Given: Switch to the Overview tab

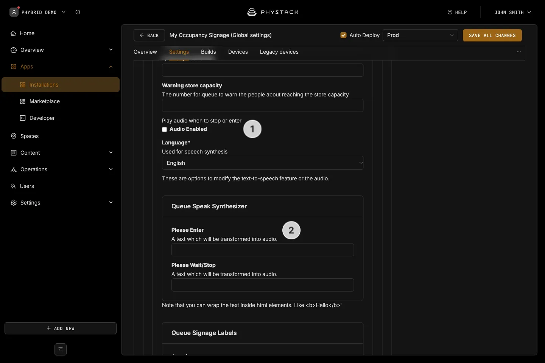Looking at the screenshot, I should click(x=145, y=52).
